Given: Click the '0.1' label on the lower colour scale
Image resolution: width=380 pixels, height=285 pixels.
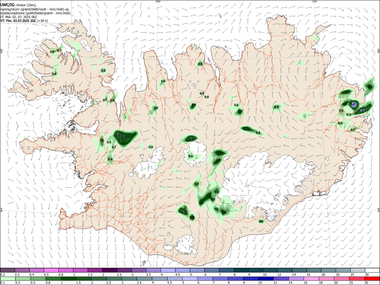Looking at the screenshot, I should click(2, 283).
